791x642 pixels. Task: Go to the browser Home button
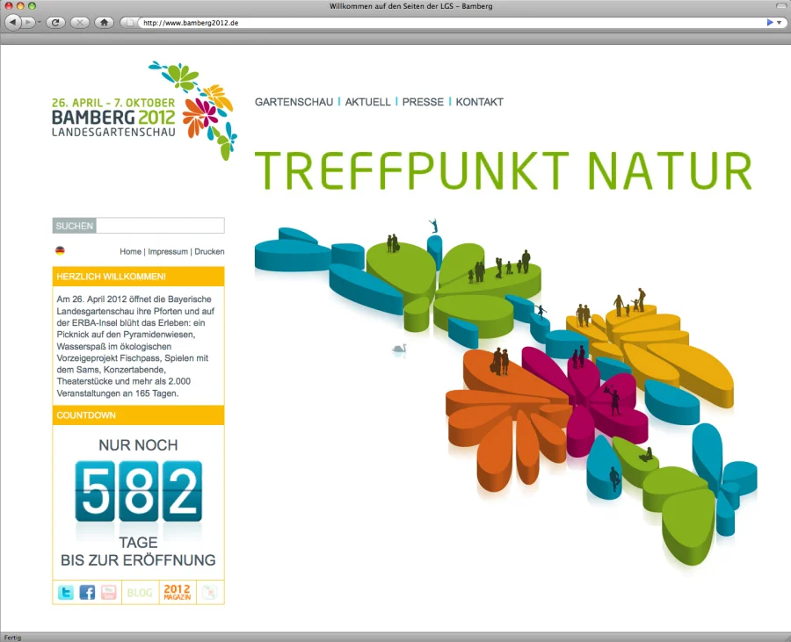104,22
